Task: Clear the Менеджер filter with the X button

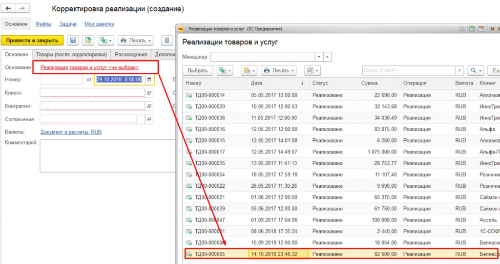Action: (x=327, y=57)
